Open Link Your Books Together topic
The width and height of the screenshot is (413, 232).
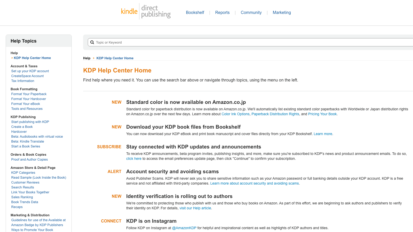pos(30,192)
